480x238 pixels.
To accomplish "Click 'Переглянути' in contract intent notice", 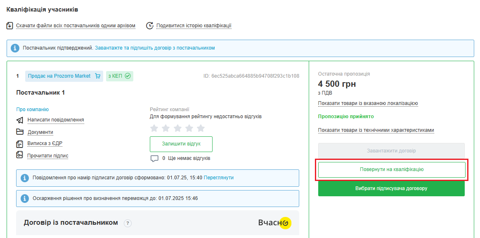I will pos(218,178).
